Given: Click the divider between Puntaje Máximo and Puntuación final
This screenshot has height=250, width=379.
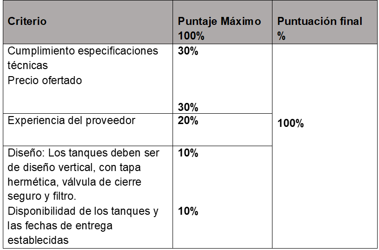Looking at the screenshot, I should pyautogui.click(x=272, y=23).
